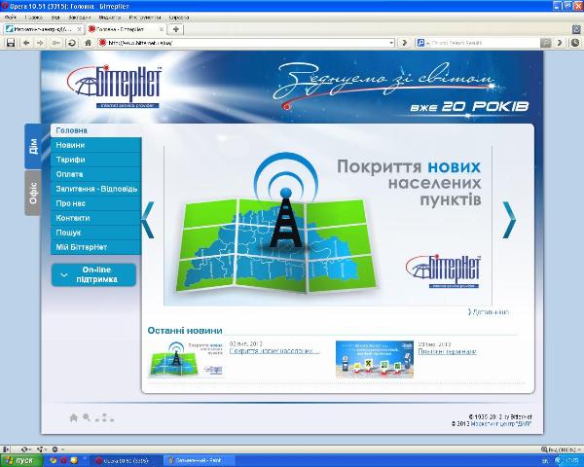
Task: Open a new tab with plus button
Action: tap(176, 29)
